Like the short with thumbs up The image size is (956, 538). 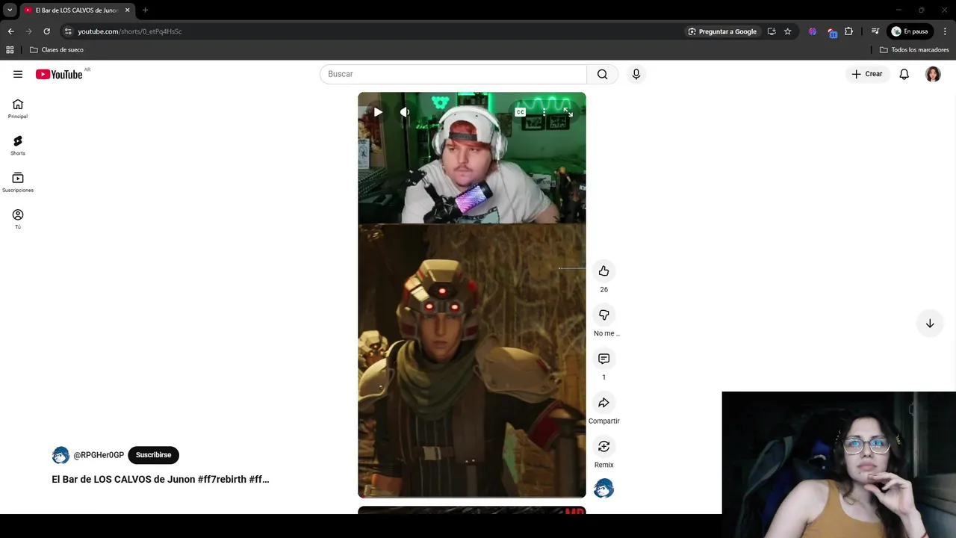[x=603, y=271]
